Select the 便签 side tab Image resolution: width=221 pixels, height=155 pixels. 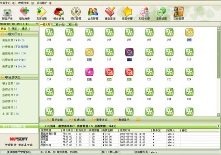click(14, 29)
